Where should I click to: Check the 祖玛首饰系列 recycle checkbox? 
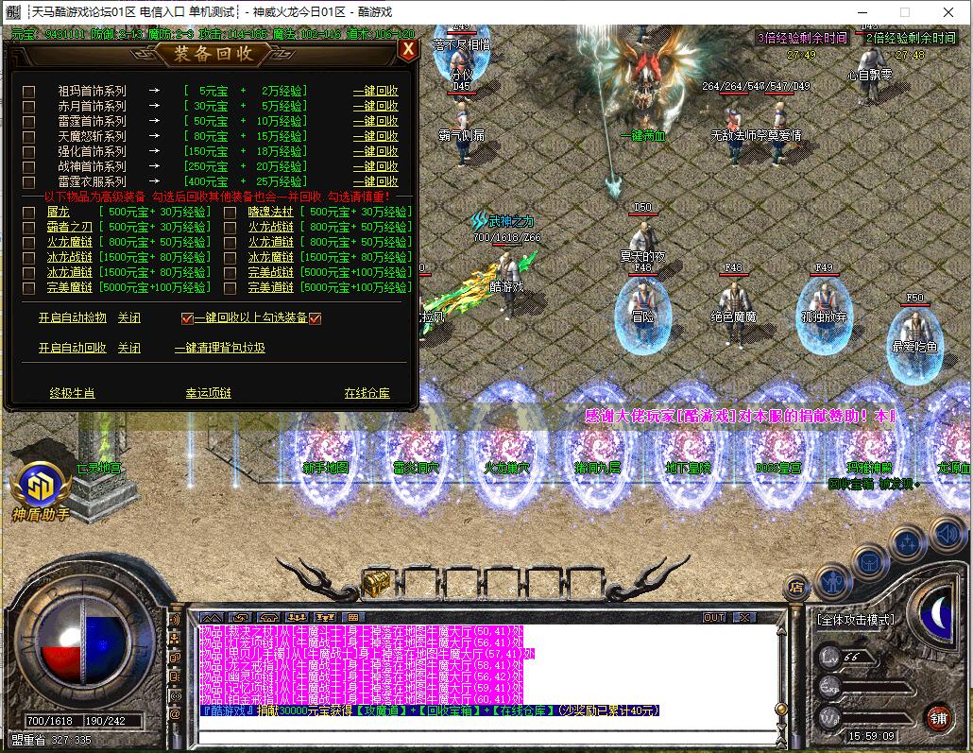coord(29,92)
